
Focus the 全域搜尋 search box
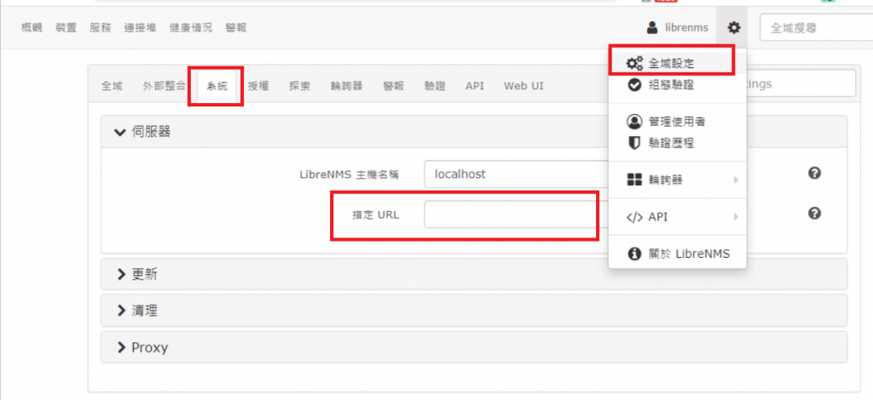(814, 28)
